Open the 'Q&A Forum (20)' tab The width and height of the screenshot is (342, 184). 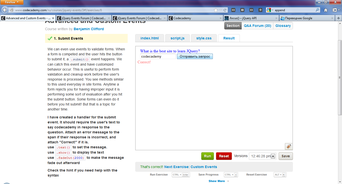point(257,26)
